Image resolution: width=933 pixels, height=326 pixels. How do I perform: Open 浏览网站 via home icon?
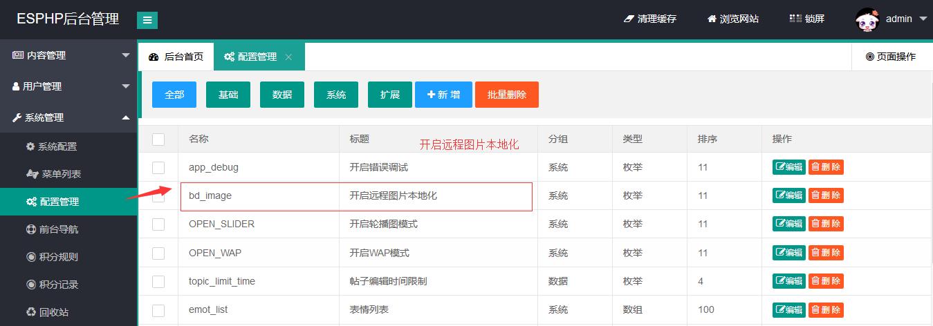[x=711, y=19]
